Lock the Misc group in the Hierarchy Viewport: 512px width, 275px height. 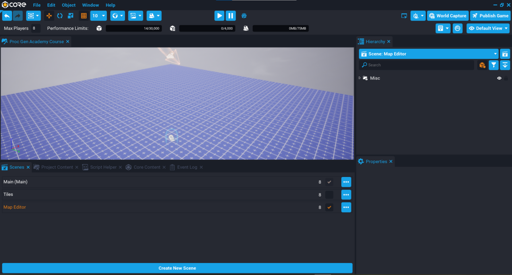point(506,78)
